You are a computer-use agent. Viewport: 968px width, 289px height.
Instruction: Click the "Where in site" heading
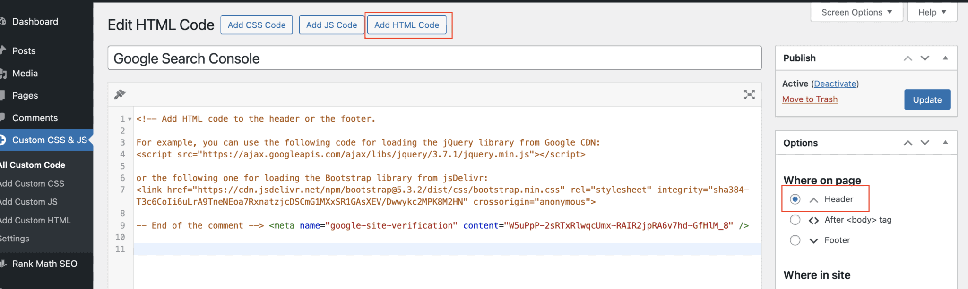[817, 275]
